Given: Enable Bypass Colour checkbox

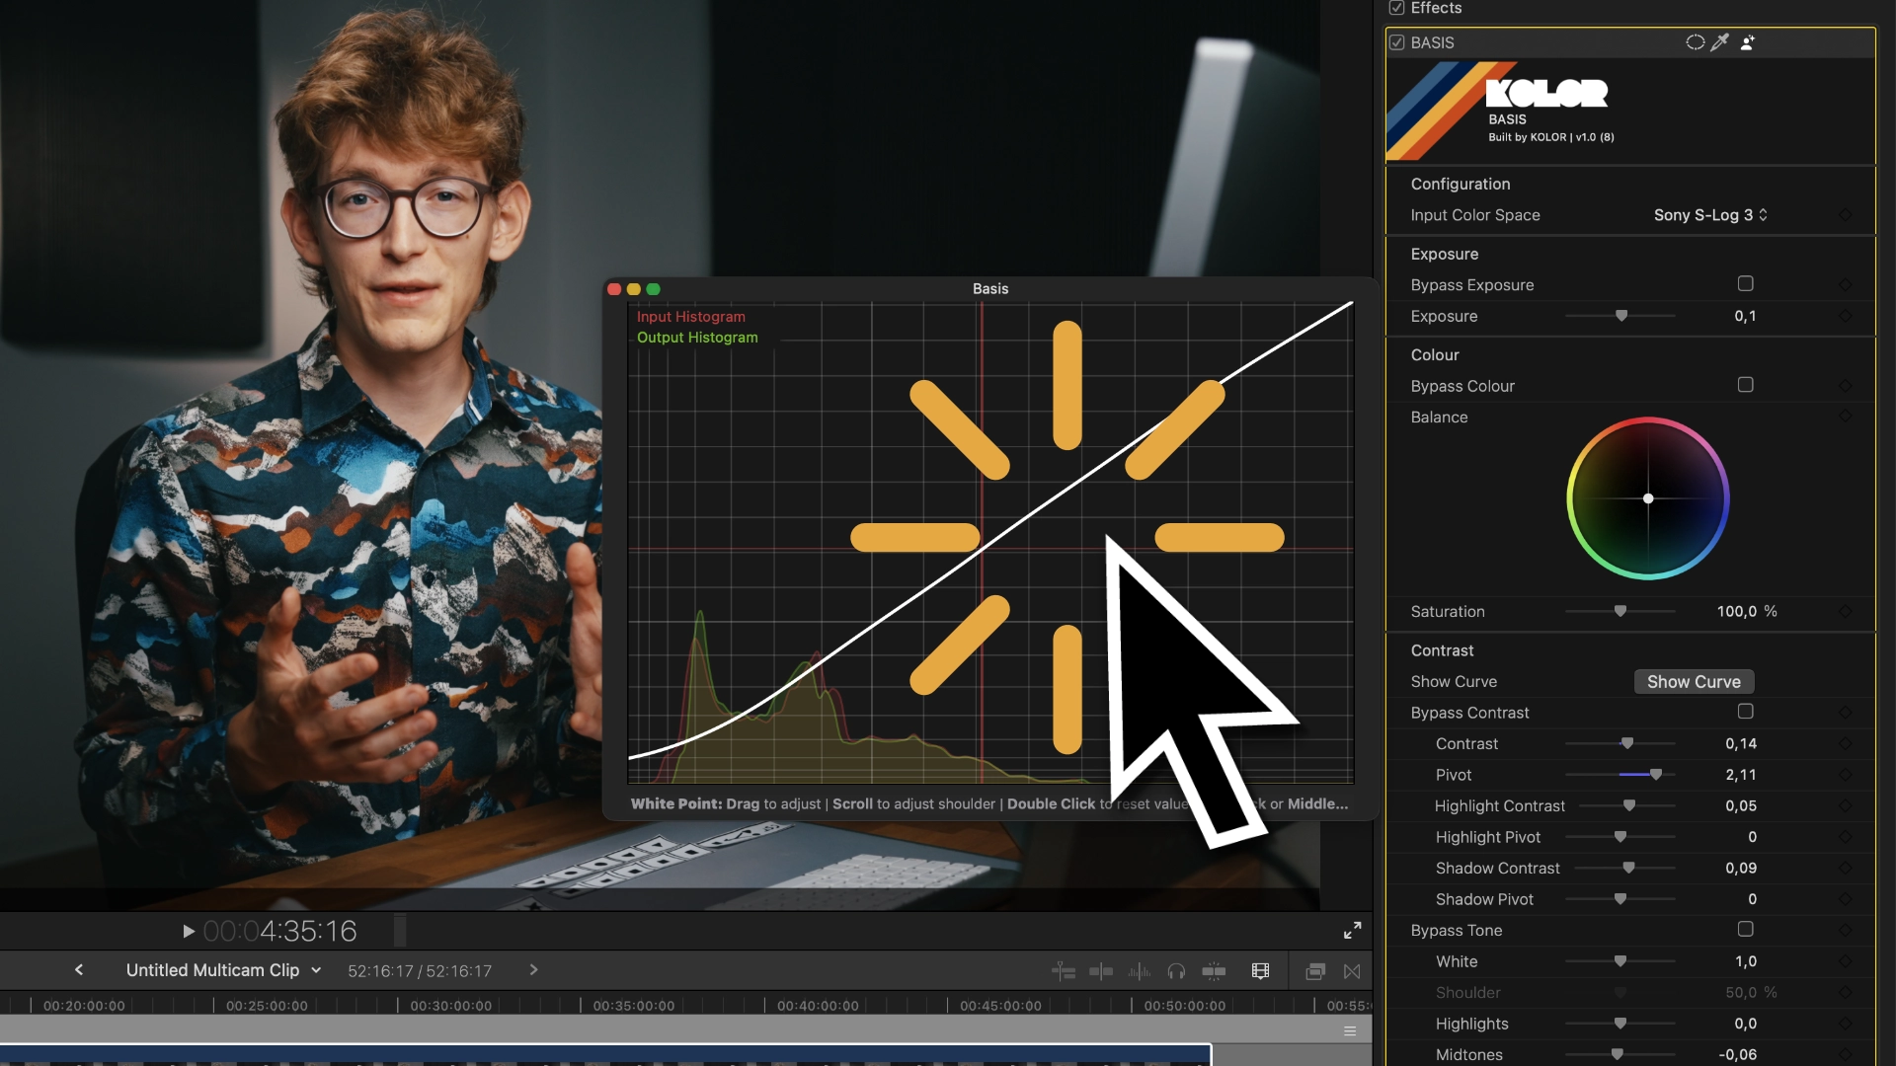Looking at the screenshot, I should 1745,385.
